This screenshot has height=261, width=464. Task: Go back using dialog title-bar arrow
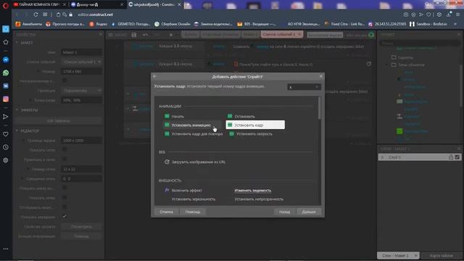154,76
